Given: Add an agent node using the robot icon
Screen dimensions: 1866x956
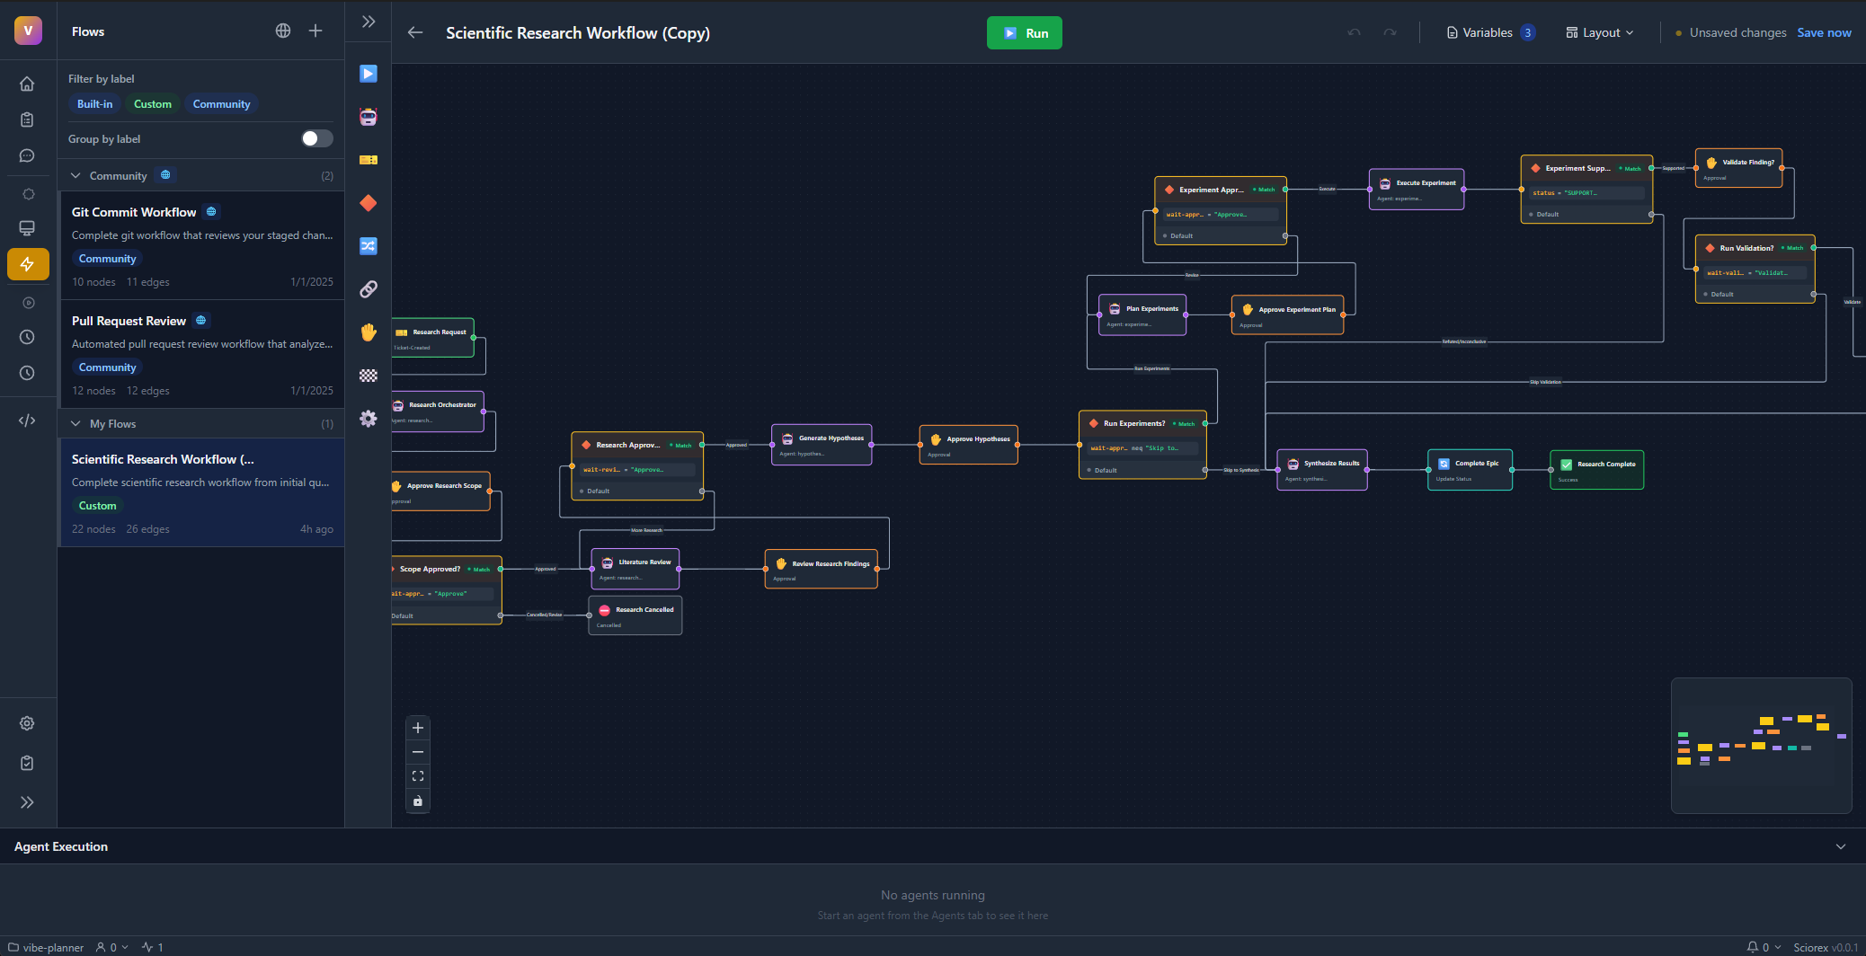Looking at the screenshot, I should pyautogui.click(x=368, y=117).
